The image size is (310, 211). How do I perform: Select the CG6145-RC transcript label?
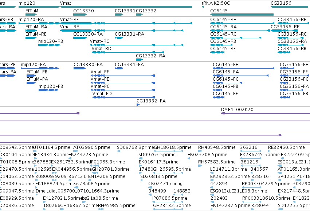pos(223,34)
